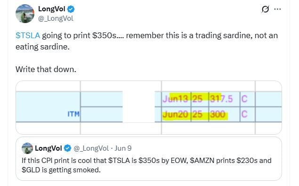Open the options table image attachment
This screenshot has height=186, width=299.
click(148, 107)
